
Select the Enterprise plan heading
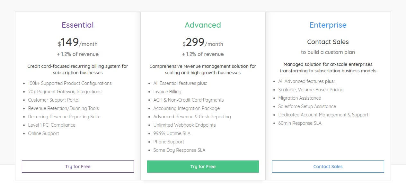328,25
